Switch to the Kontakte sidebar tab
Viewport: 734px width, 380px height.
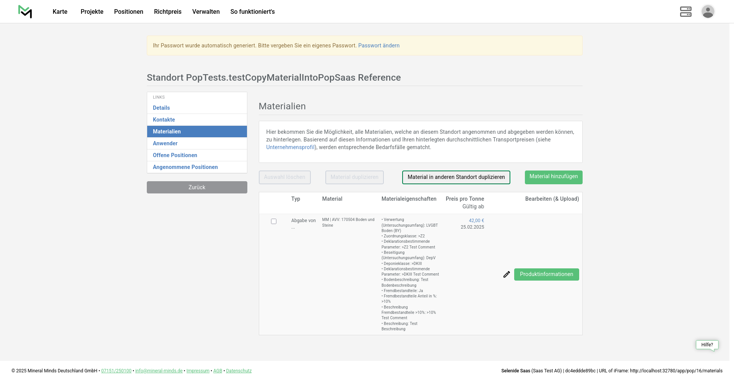pyautogui.click(x=164, y=120)
